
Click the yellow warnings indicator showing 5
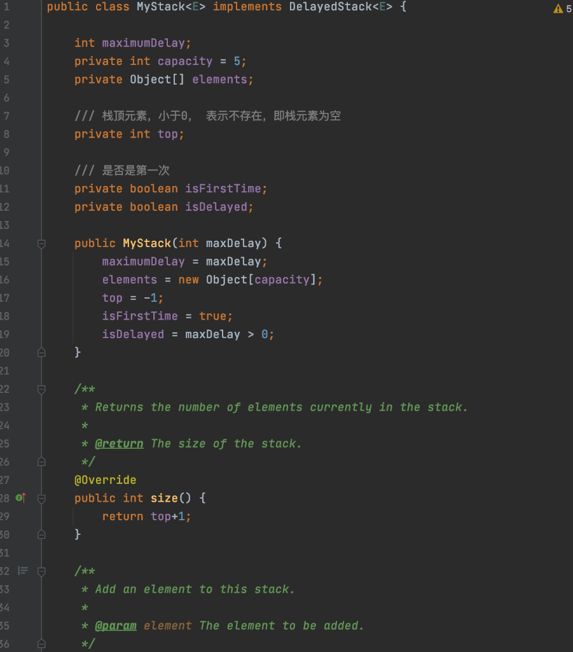[x=562, y=8]
